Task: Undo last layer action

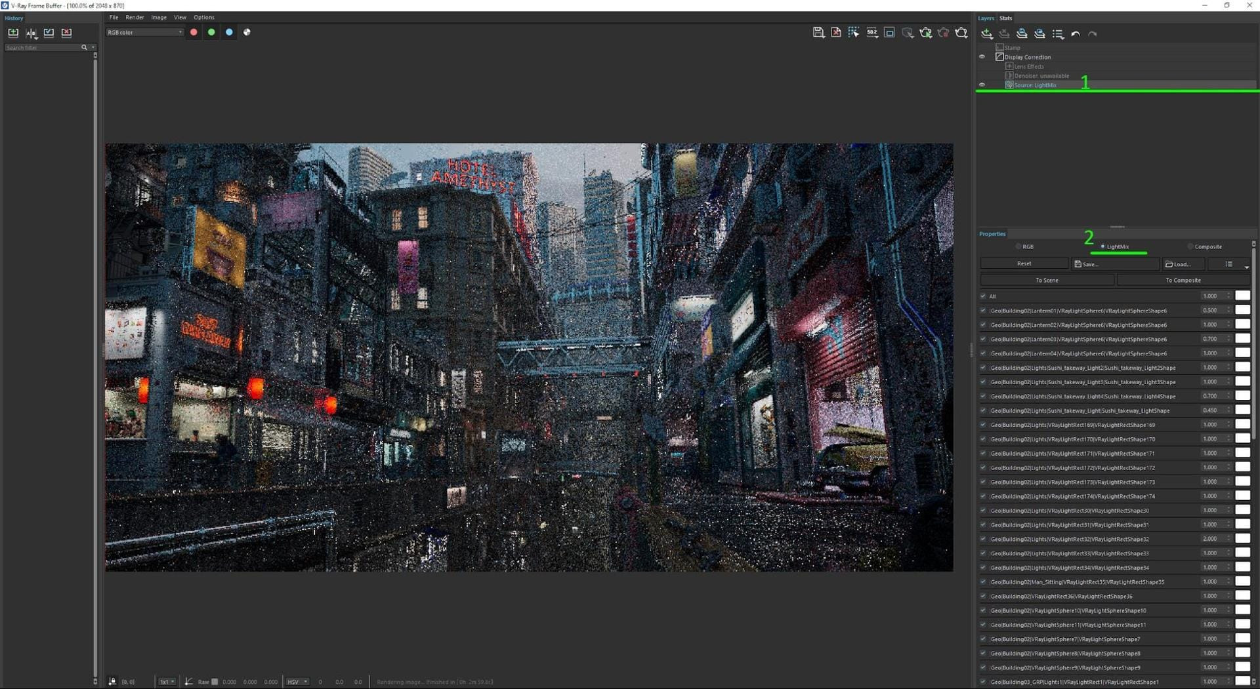Action: pos(1075,33)
